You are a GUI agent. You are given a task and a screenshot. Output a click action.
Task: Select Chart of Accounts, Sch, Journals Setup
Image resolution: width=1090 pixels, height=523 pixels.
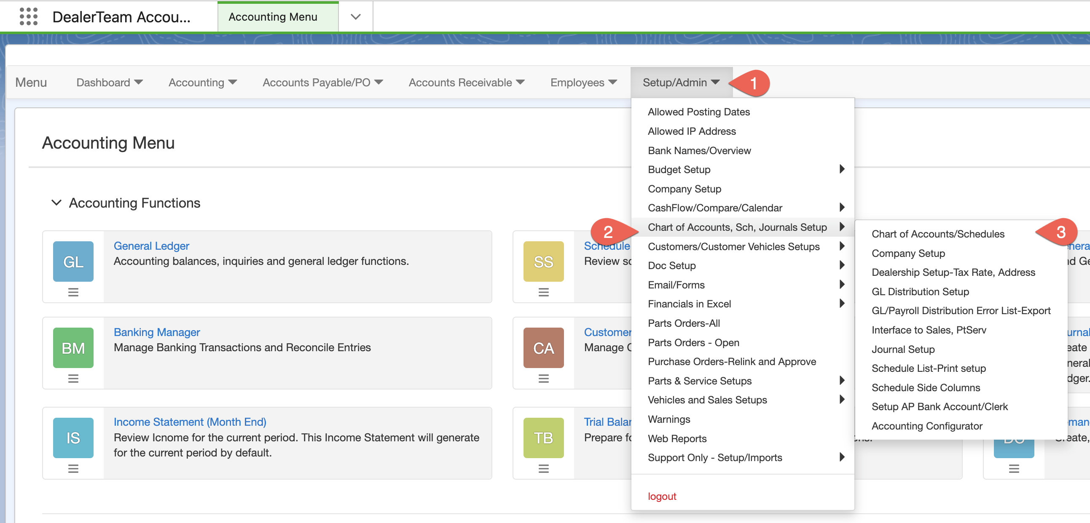[x=743, y=227]
